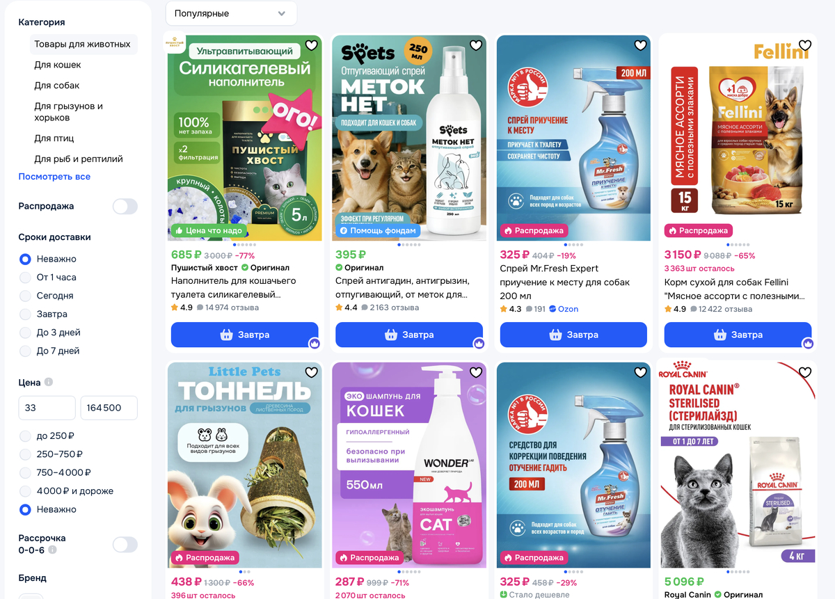Choose price range 250–750 ₽

[51, 454]
